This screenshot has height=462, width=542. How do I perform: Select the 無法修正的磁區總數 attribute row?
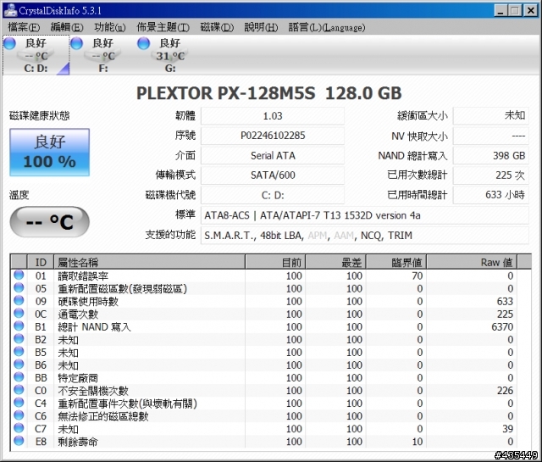(x=264, y=416)
